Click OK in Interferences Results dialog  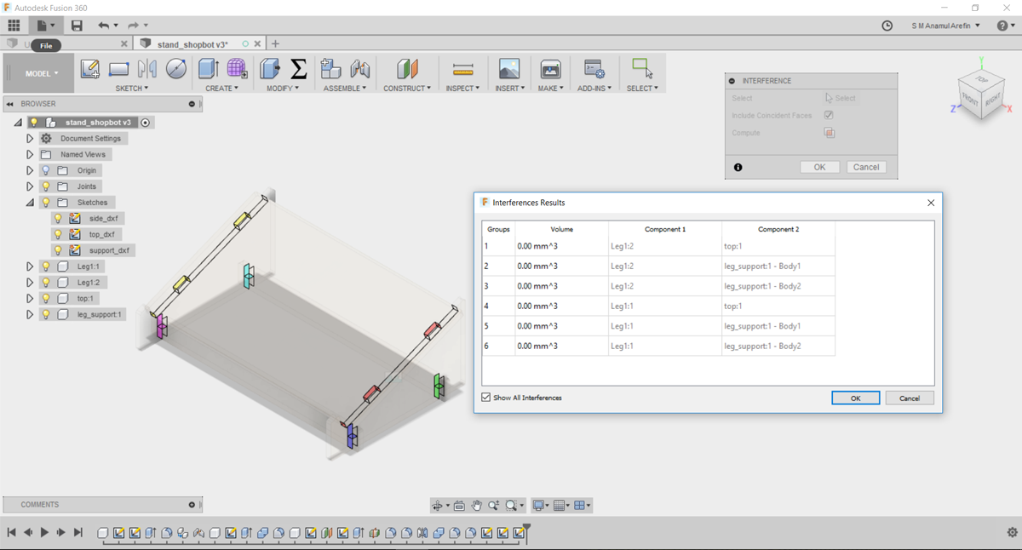[x=855, y=398]
